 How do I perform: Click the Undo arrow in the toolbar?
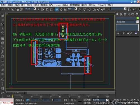coord(3,9)
